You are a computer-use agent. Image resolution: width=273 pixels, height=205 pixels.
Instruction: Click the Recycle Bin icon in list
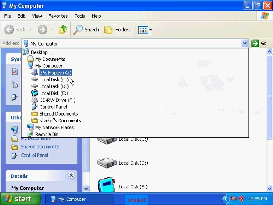[x=30, y=134]
